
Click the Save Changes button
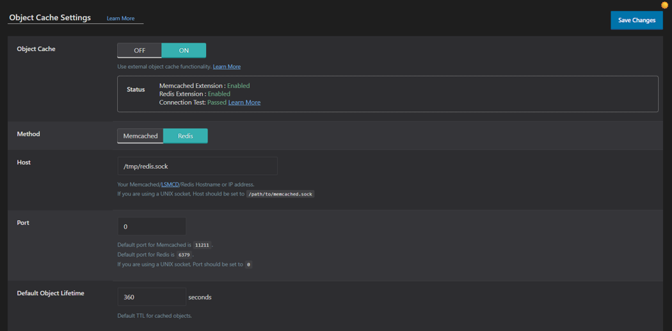pos(636,20)
